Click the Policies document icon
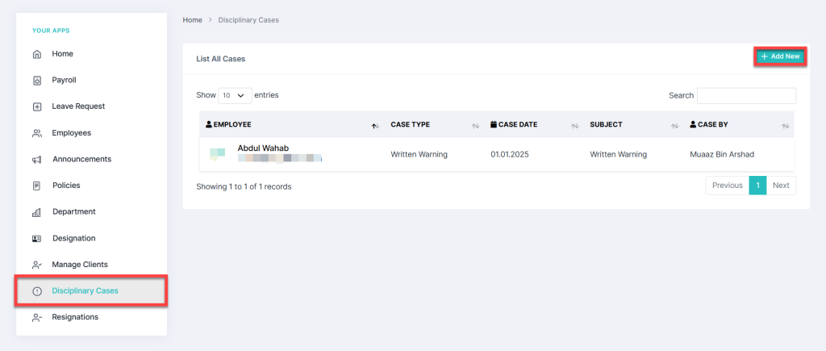 [x=37, y=186]
